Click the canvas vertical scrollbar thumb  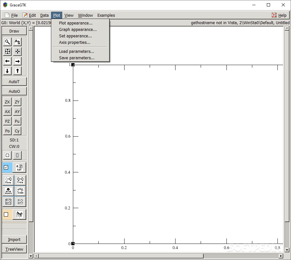(x=287, y=126)
